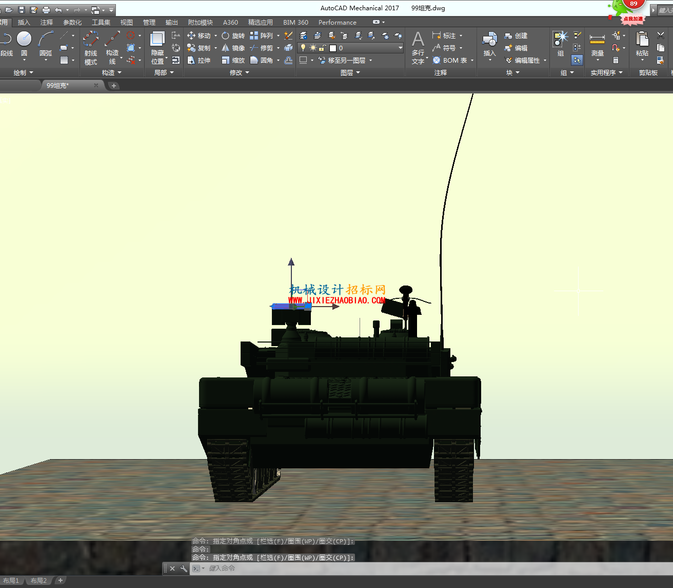Open the calculator icon in utilities panel
This screenshot has height=588, width=673.
[616, 60]
